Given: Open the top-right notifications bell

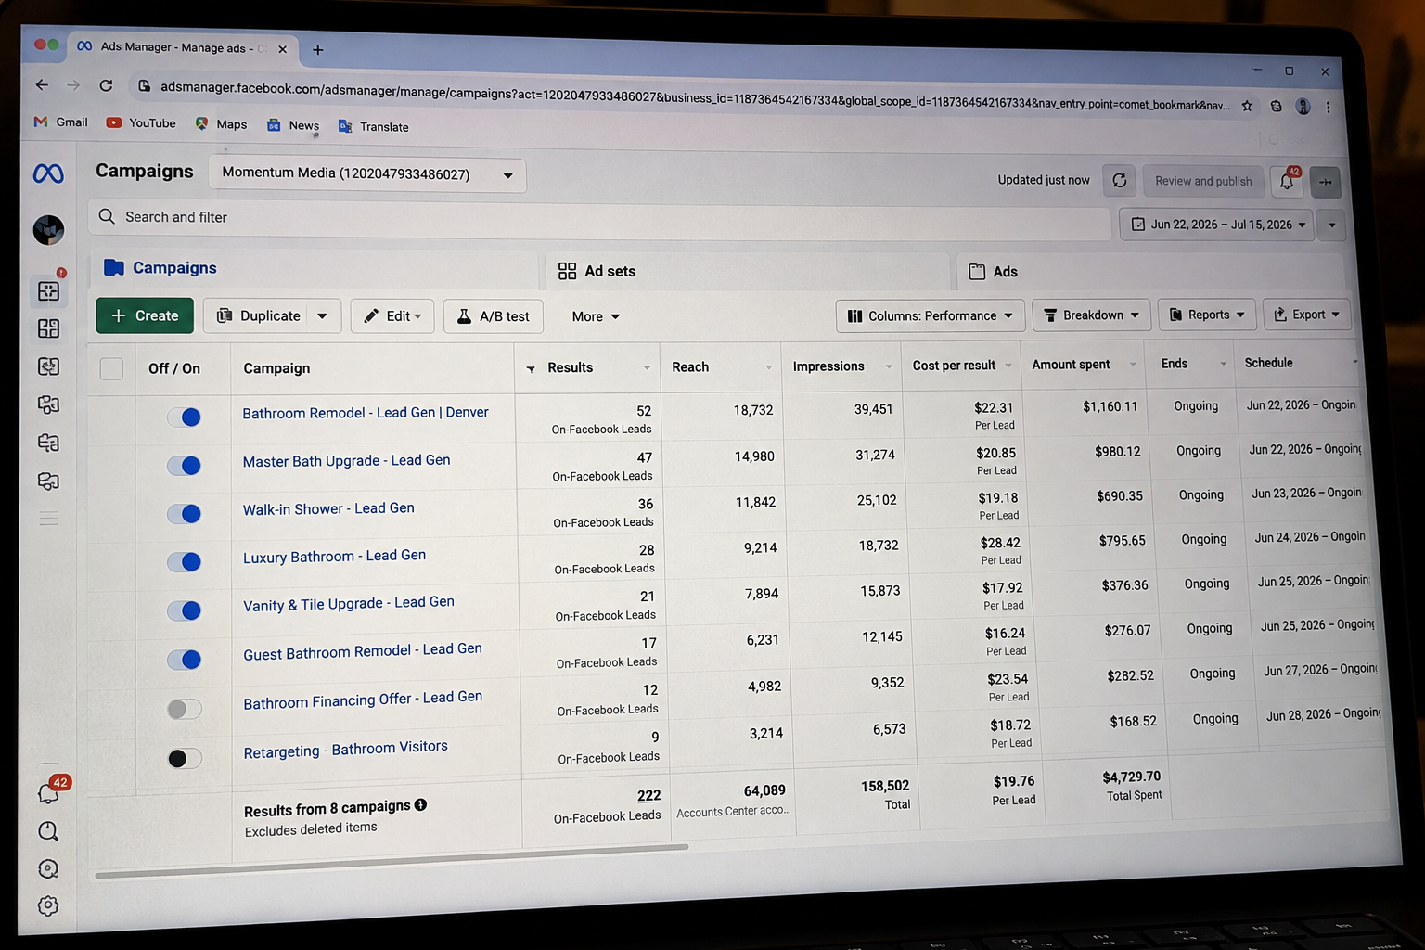Looking at the screenshot, I should tap(1287, 181).
